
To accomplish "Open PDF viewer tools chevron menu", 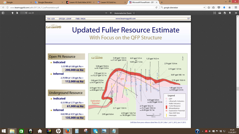I will 236,13.
